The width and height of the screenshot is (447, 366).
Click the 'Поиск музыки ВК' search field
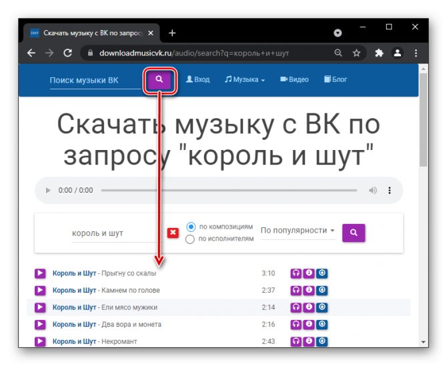point(95,80)
